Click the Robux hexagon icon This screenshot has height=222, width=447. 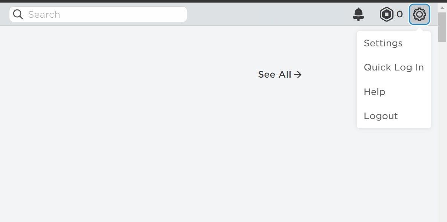point(387,14)
